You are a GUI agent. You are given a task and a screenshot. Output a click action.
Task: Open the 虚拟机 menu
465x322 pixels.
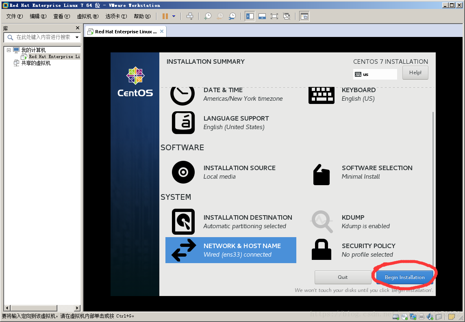88,16
